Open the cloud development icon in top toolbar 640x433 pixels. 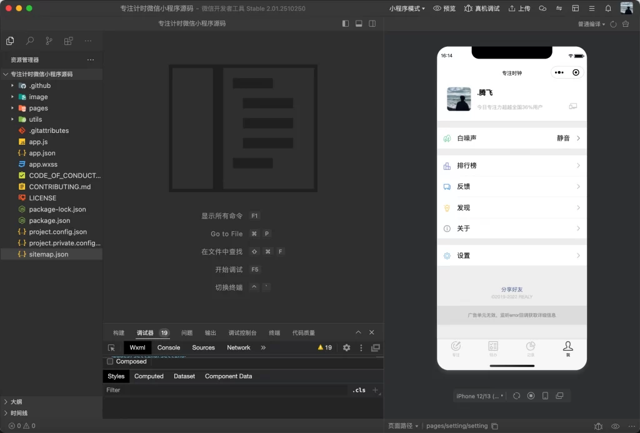[x=542, y=7]
